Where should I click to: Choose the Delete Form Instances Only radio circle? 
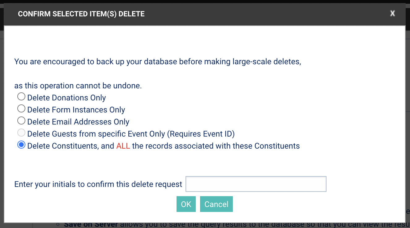coord(21,109)
